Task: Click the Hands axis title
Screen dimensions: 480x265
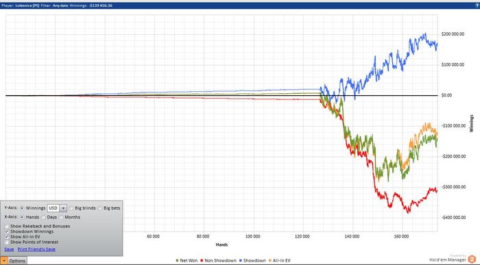Action: [x=221, y=244]
